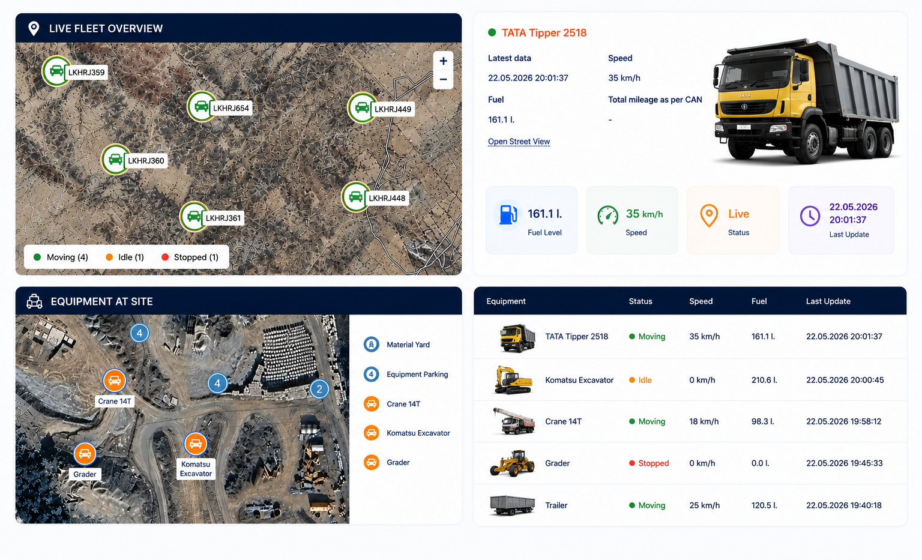
Task: Click the Komatsu Excavator legend icon
Action: coord(372,433)
